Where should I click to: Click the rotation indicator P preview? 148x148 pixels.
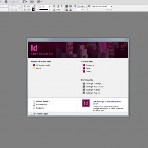click(x=20, y=8)
